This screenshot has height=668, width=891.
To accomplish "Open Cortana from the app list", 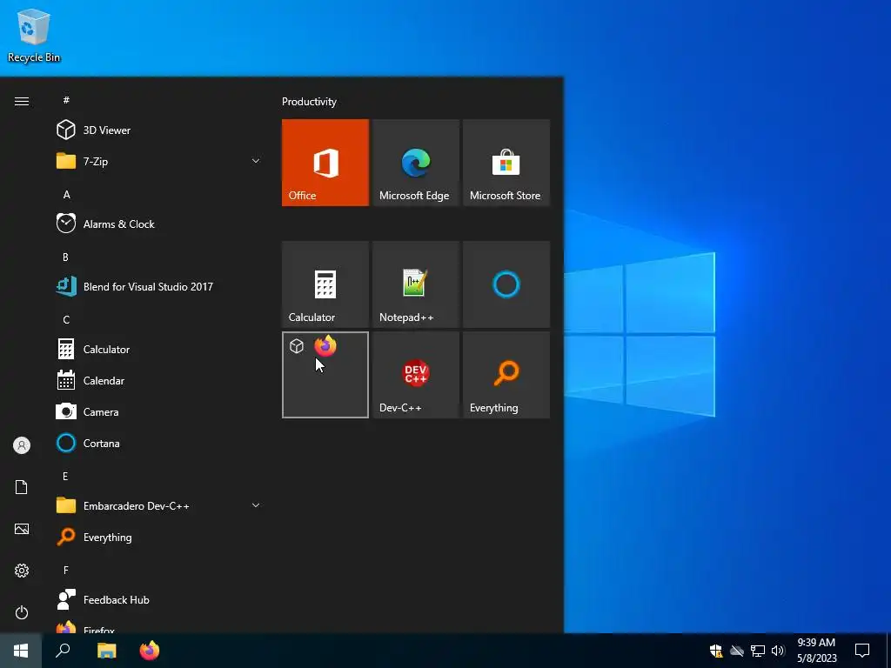I will 159,443.
